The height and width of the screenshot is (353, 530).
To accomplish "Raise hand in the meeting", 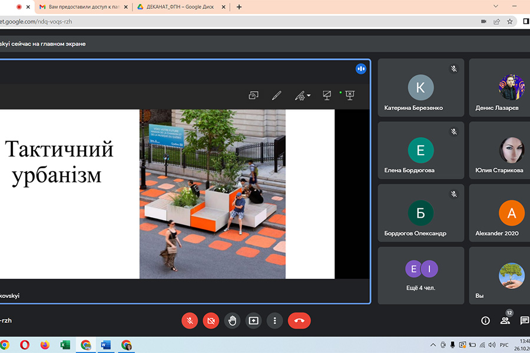I will [x=233, y=321].
